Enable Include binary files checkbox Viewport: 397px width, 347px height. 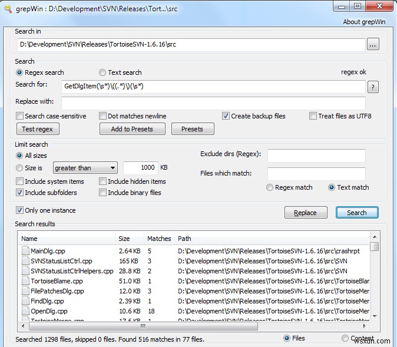click(x=102, y=193)
